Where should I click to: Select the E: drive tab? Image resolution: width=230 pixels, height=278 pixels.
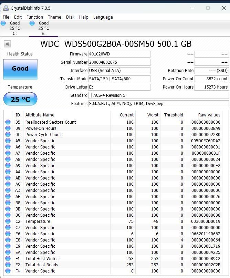pos(44,28)
